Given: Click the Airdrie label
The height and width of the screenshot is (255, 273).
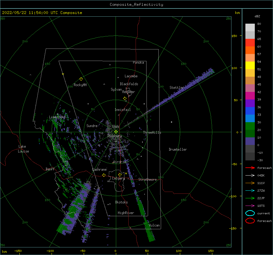Looking at the screenshot, I should pyautogui.click(x=120, y=162).
